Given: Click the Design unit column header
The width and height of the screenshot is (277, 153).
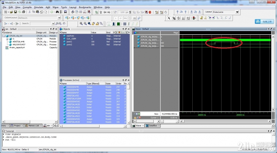Looking at the screenshot, I should [x=42, y=33].
